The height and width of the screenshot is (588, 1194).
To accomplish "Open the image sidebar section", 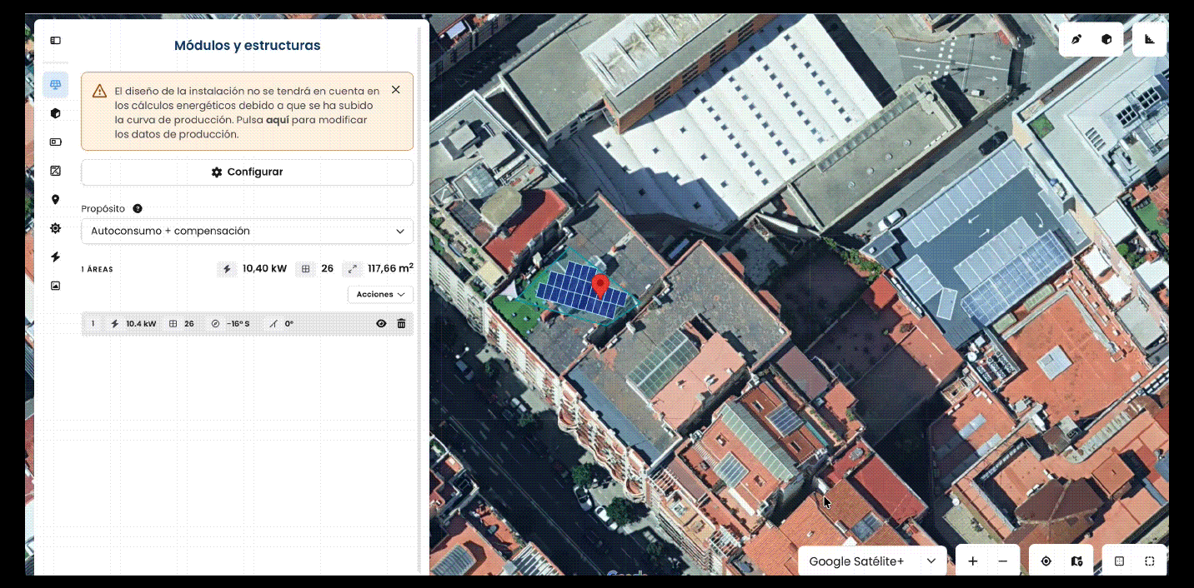I will (x=55, y=286).
